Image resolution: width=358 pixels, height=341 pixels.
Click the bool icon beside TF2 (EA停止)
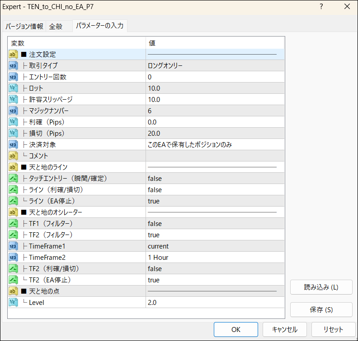point(13,280)
